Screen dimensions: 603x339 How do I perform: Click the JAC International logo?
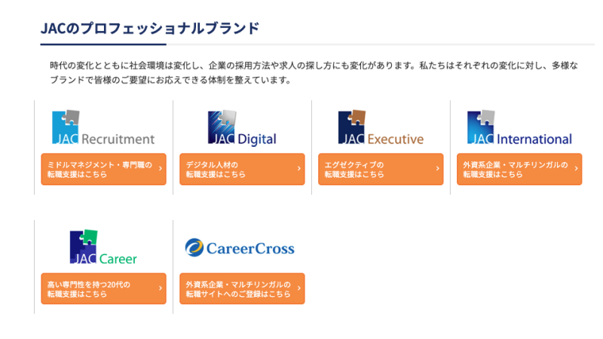point(519,128)
